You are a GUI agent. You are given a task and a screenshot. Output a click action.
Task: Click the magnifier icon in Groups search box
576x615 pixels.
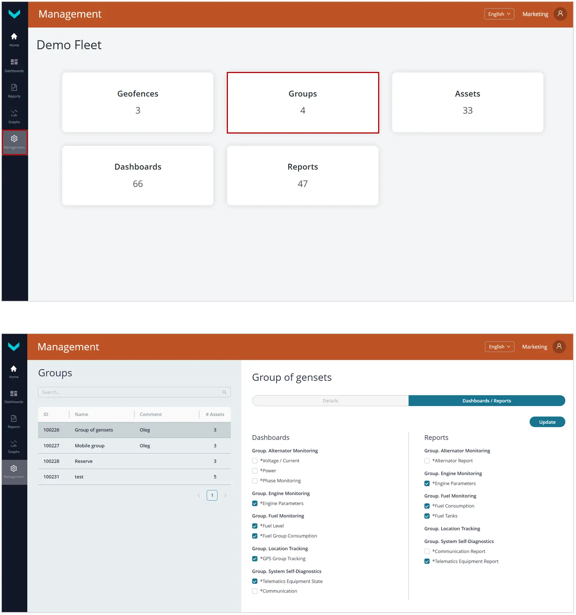[224, 392]
